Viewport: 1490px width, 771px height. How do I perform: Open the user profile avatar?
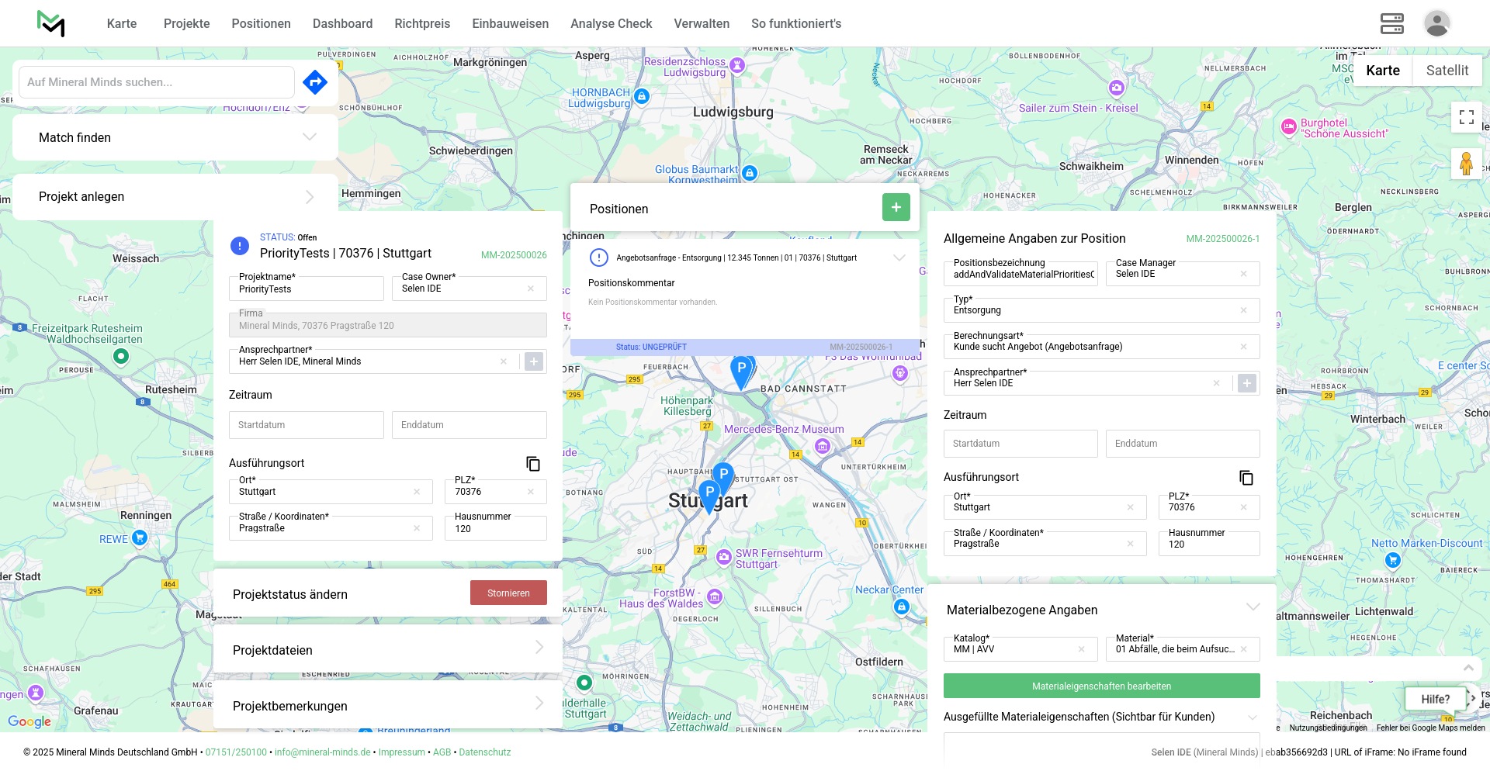(1436, 23)
